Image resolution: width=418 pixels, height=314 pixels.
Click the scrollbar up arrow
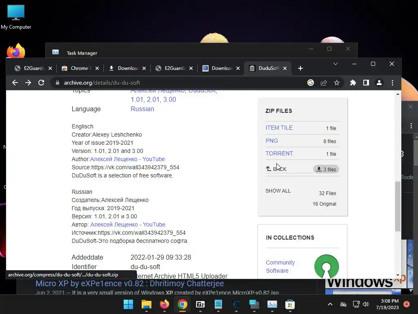(398, 94)
